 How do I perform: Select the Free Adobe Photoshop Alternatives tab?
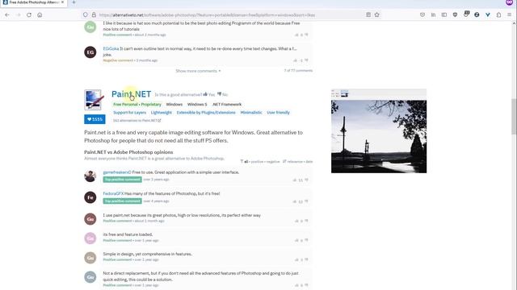pyautogui.click(x=33, y=2)
